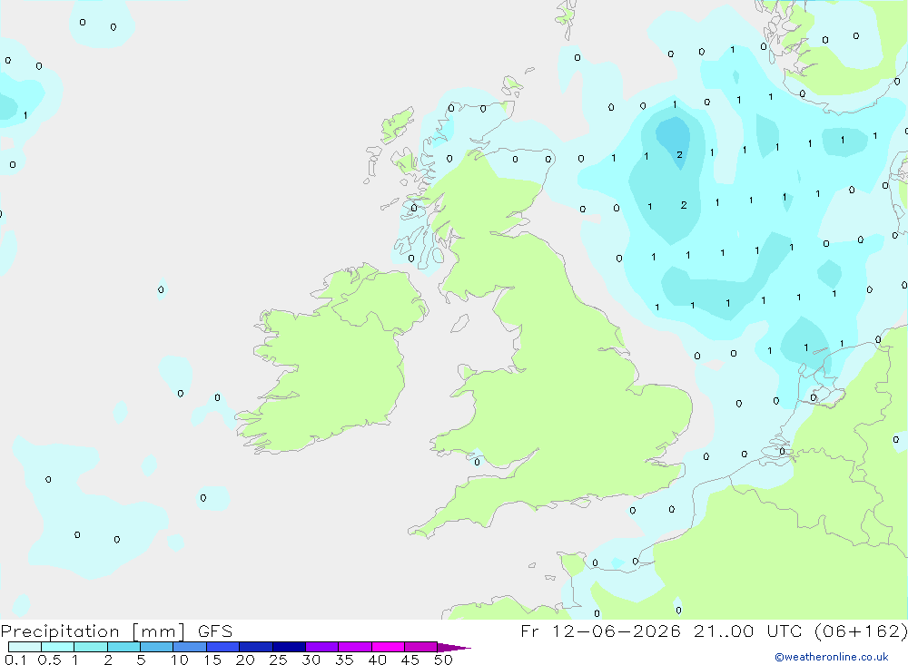Click the legend scale label "0.5"
This screenshot has width=908, height=665.
pyautogui.click(x=49, y=660)
